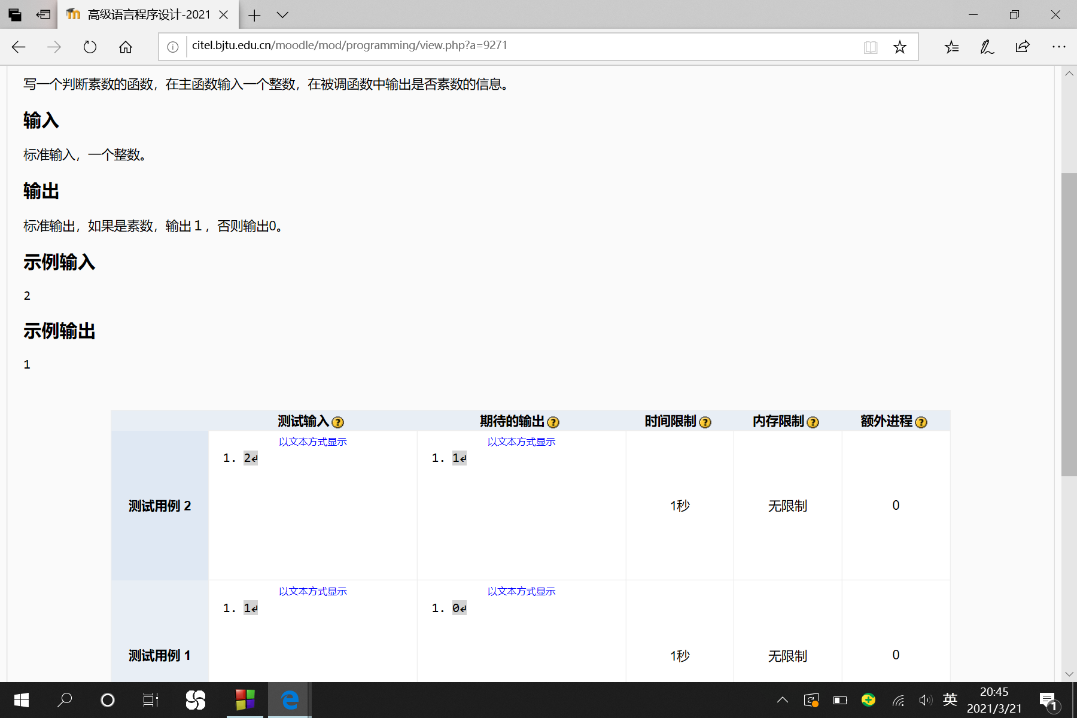Open the colorful squares taskbar app
Image resolution: width=1077 pixels, height=718 pixels.
click(245, 700)
